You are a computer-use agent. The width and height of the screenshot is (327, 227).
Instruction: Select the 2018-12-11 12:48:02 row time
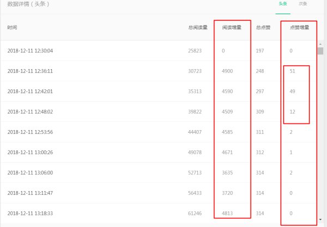point(30,112)
